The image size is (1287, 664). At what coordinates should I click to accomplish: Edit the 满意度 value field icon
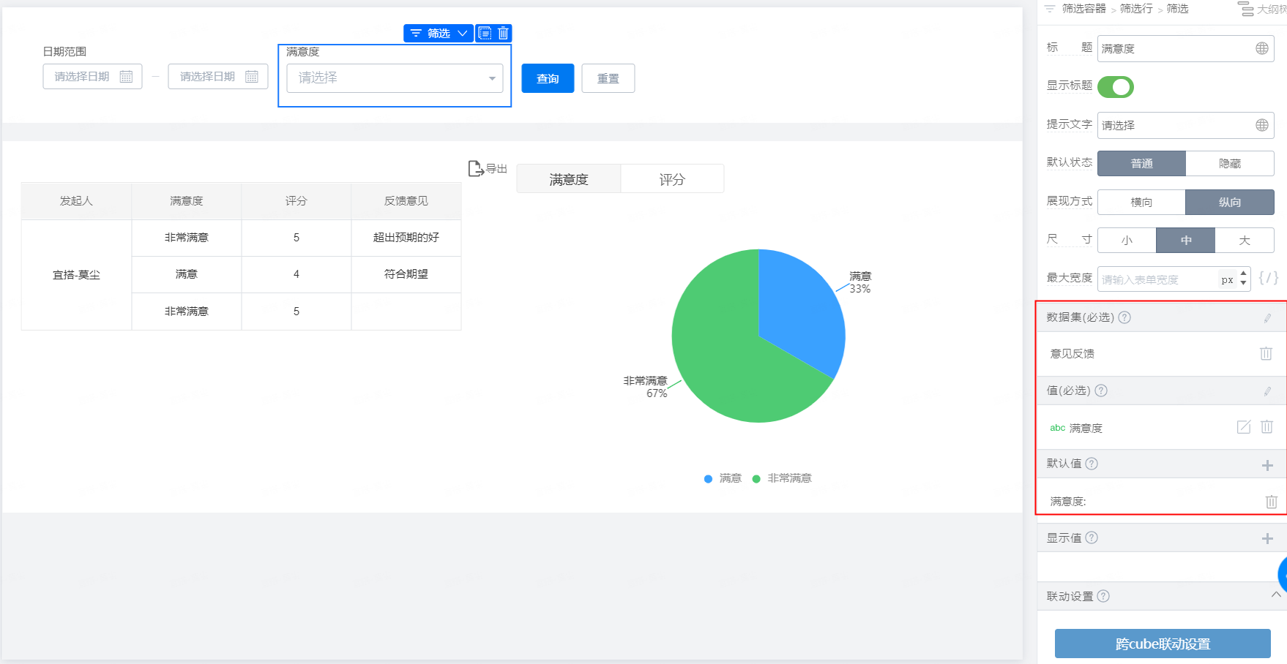(x=1244, y=427)
